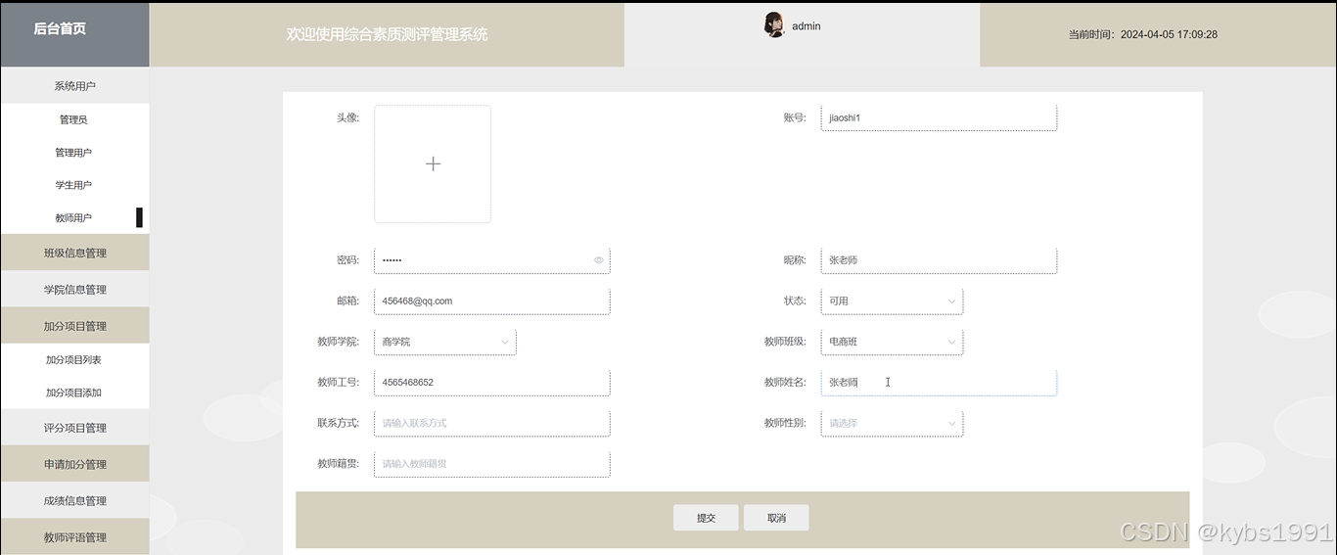Image resolution: width=1337 pixels, height=555 pixels.
Task: Click the plus icon to upload avatar
Action: pyautogui.click(x=433, y=163)
